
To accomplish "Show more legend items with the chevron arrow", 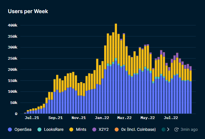I will 169,129.
